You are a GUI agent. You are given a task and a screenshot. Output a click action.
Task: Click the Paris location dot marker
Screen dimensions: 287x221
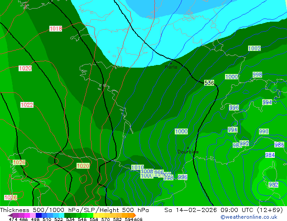pyautogui.click(x=171, y=63)
